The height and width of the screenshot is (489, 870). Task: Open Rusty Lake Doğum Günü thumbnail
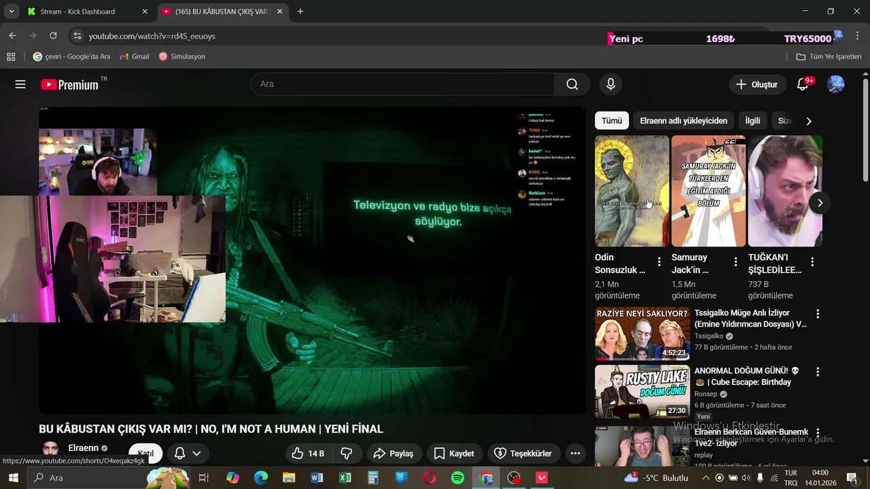[642, 392]
